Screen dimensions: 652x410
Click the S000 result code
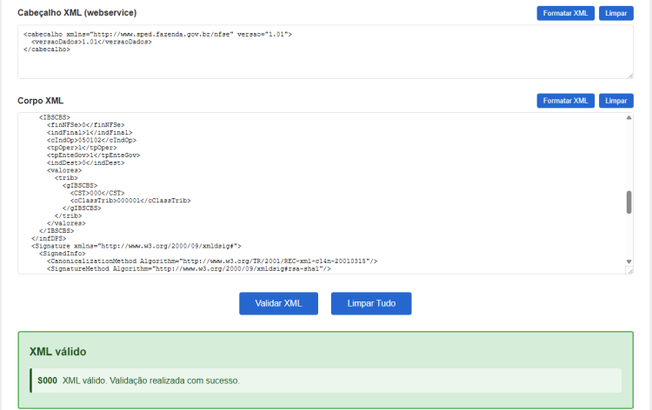point(47,380)
